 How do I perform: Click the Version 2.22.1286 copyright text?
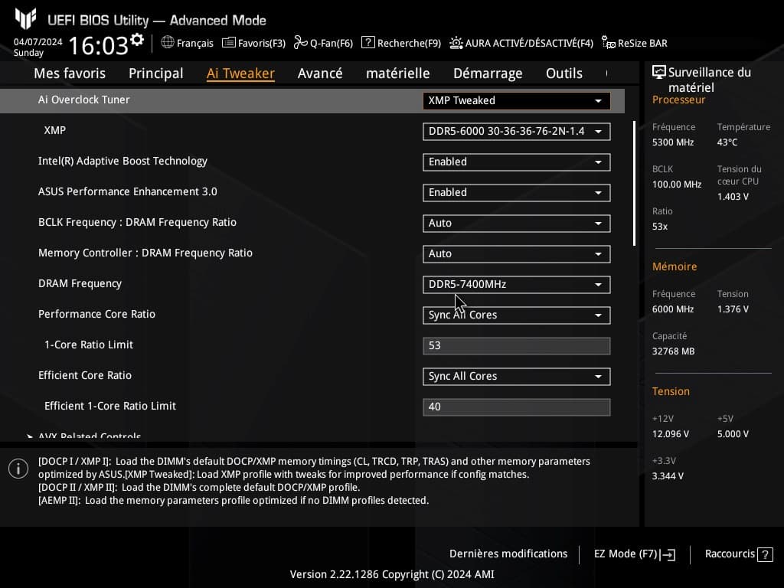point(392,574)
